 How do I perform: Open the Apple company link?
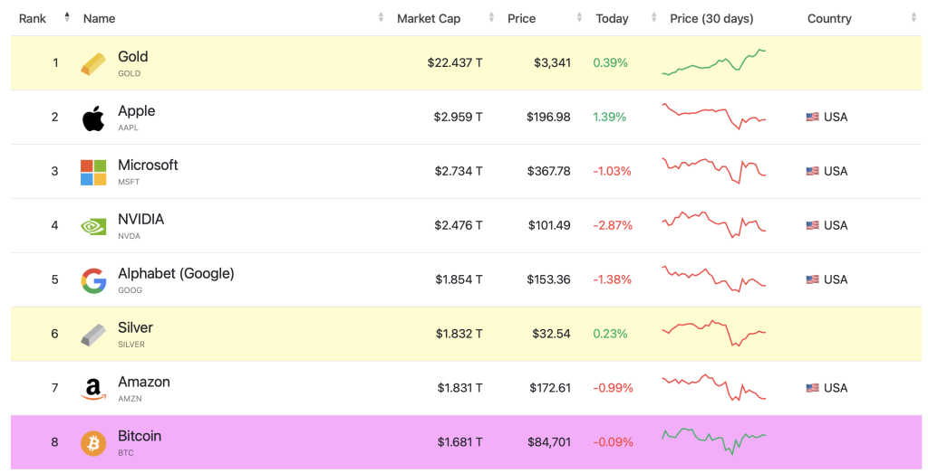coord(136,111)
